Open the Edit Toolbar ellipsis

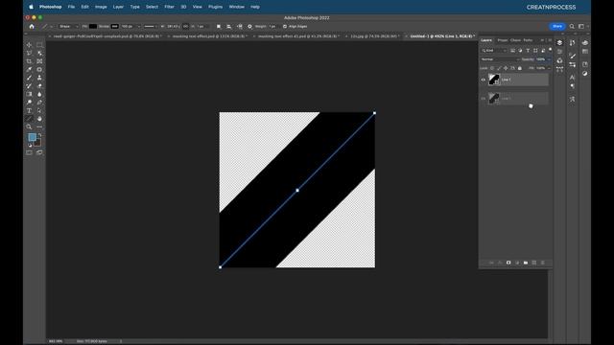pos(39,126)
